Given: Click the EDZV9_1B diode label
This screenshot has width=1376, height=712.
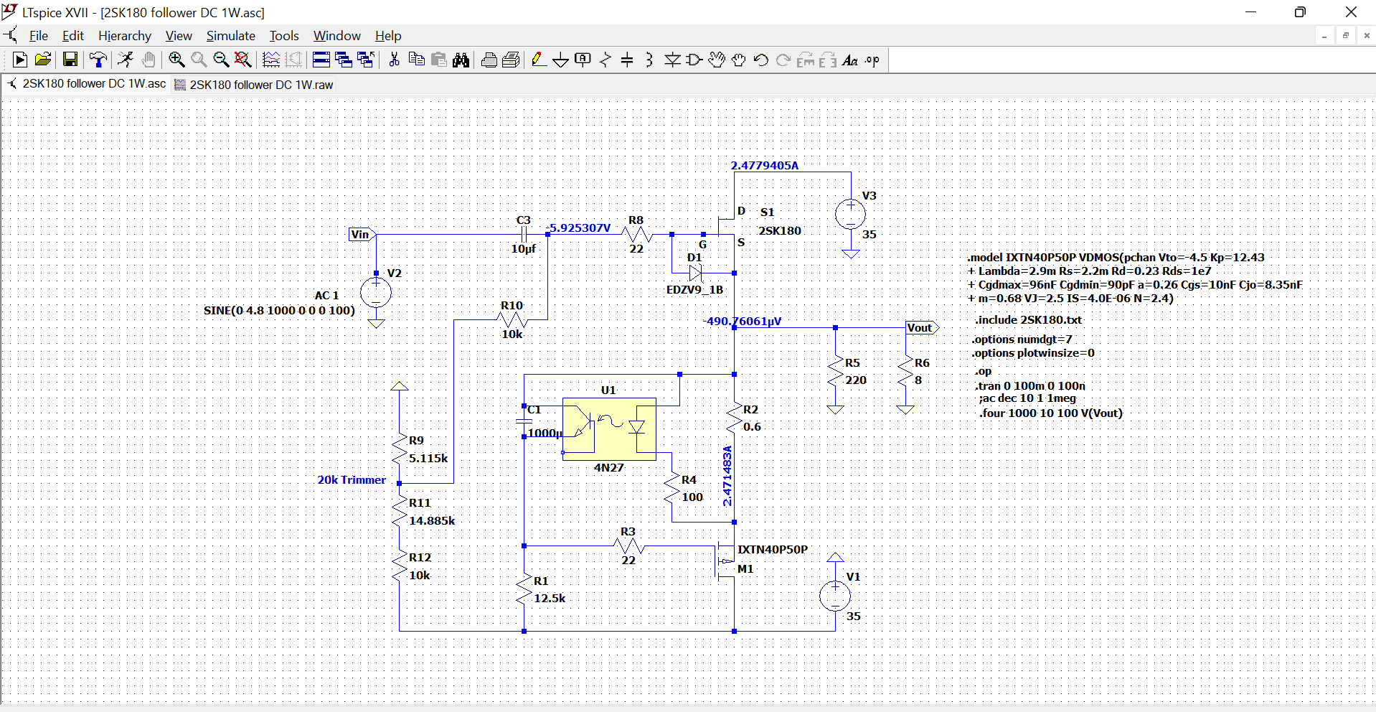Looking at the screenshot, I should 694,290.
